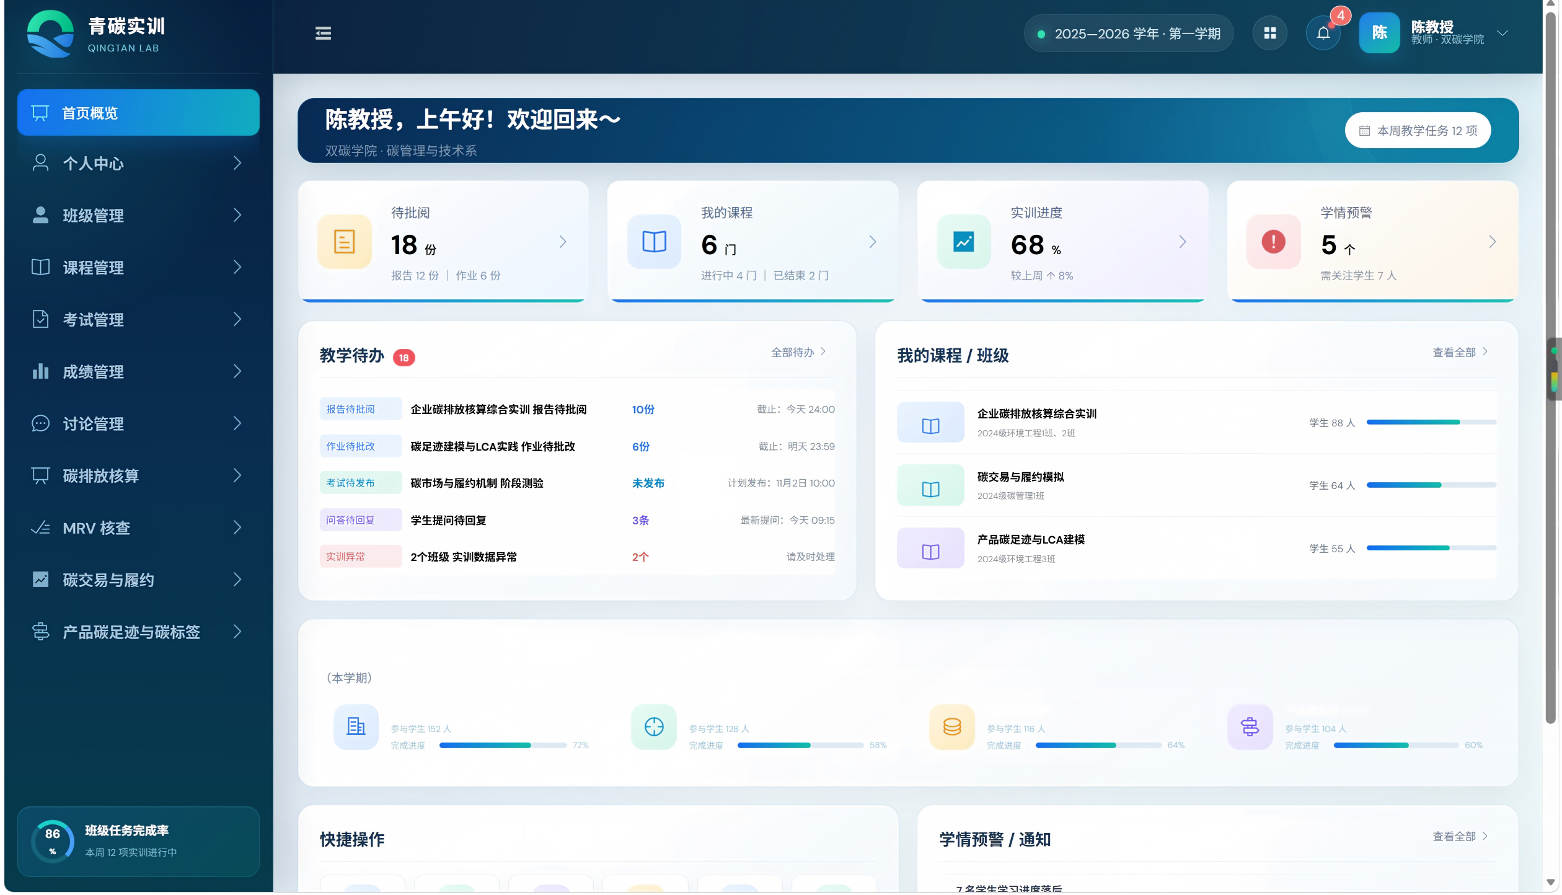Open user dropdown arrow beside 陈教授
This screenshot has height=895, width=1562.
[x=1502, y=33]
